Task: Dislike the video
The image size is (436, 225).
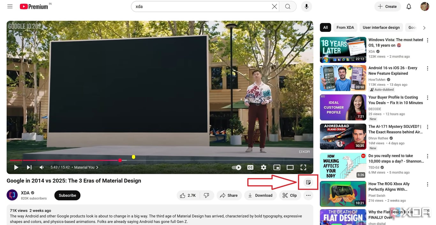Action: [207, 195]
